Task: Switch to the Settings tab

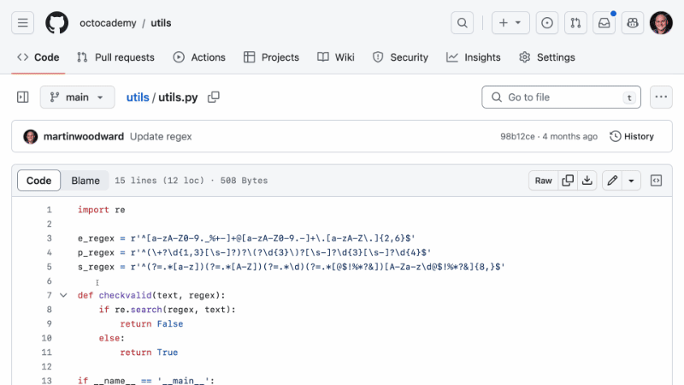Action: tap(547, 57)
